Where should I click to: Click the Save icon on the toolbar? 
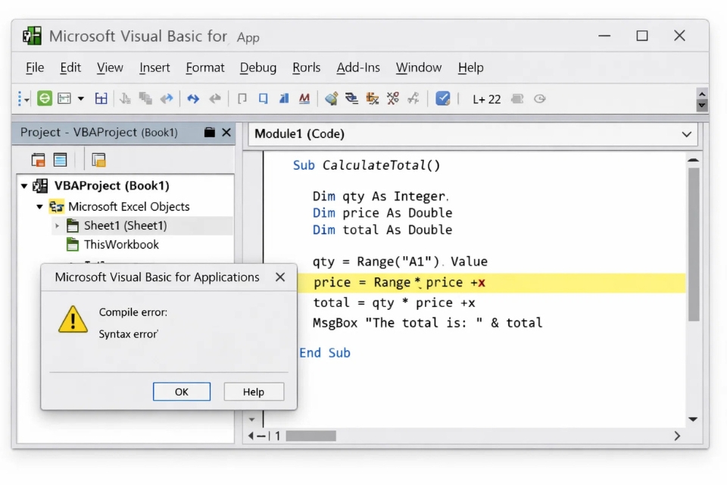point(101,99)
